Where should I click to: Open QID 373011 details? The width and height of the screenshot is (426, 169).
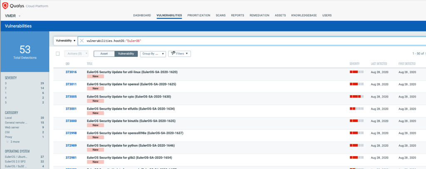[x=71, y=84]
